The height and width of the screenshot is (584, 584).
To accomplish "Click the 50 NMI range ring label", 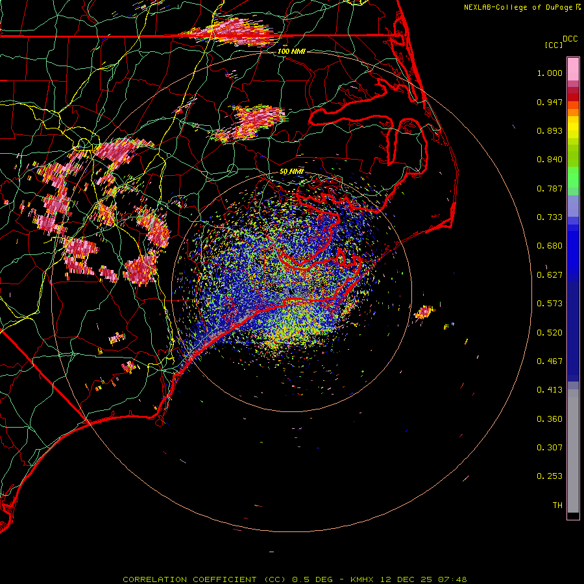I will tap(291, 172).
